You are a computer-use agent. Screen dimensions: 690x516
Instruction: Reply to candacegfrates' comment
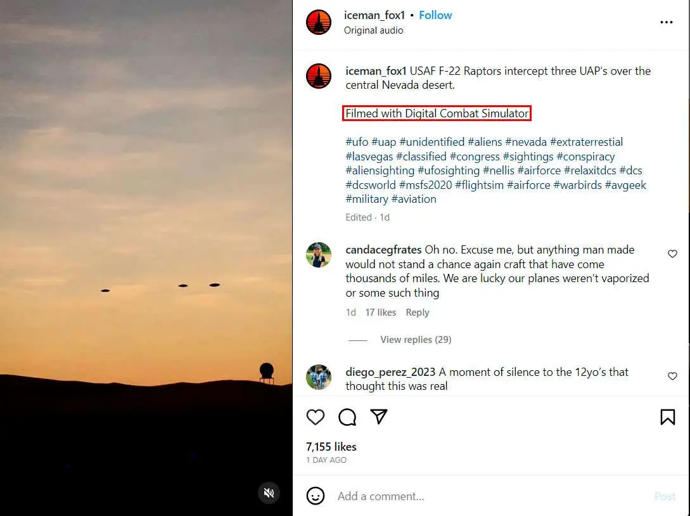(x=418, y=313)
